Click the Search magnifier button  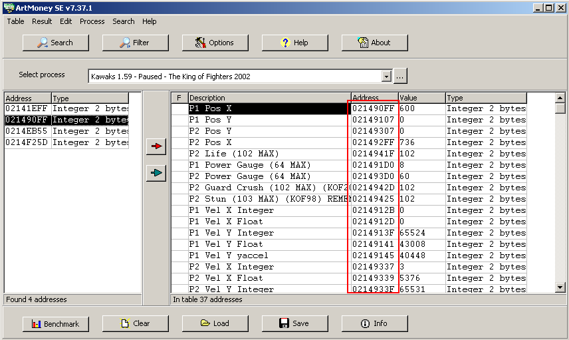[x=55, y=43]
